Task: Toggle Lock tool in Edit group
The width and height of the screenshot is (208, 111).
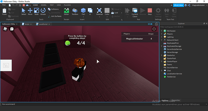Action: 115,13
